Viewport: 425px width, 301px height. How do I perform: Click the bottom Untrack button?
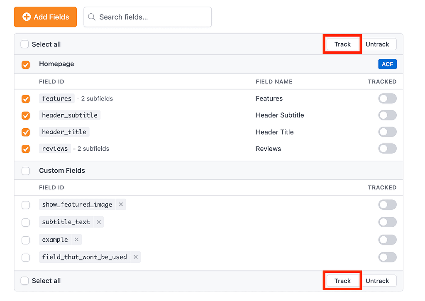tap(377, 281)
